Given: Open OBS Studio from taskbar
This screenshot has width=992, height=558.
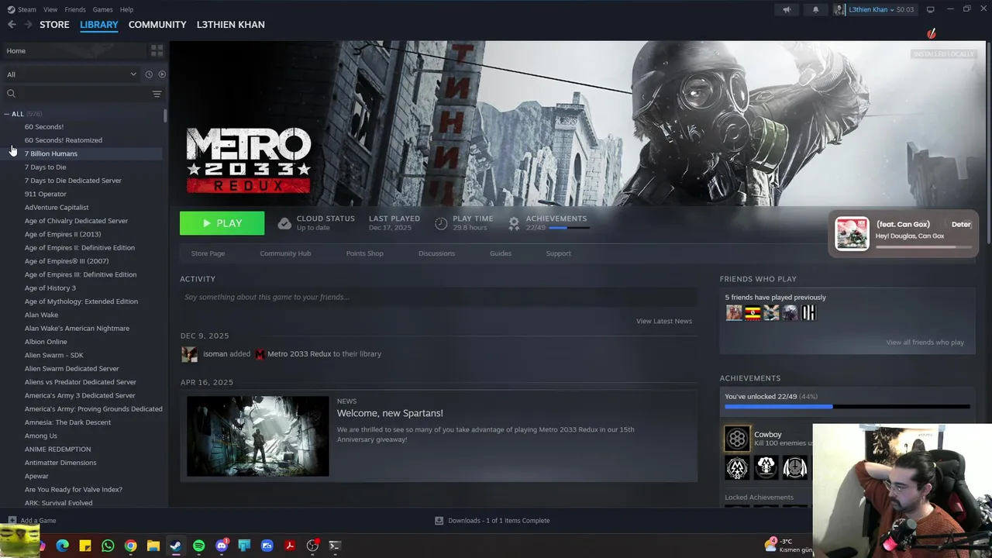Looking at the screenshot, I should (x=312, y=546).
